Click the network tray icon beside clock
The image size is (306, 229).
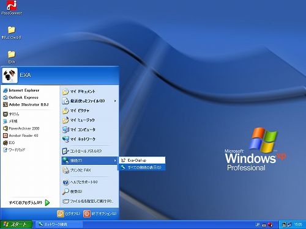289,225
